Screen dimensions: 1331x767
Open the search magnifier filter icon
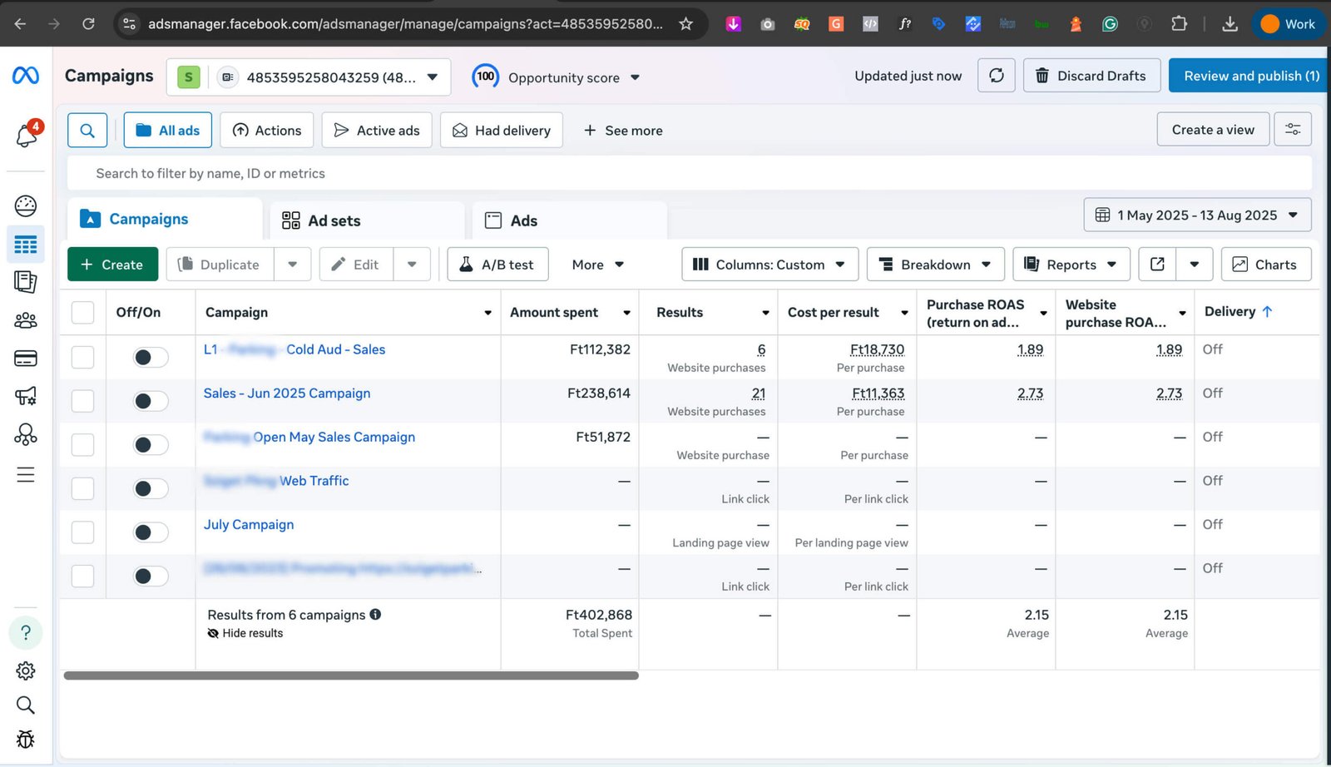[x=87, y=131]
